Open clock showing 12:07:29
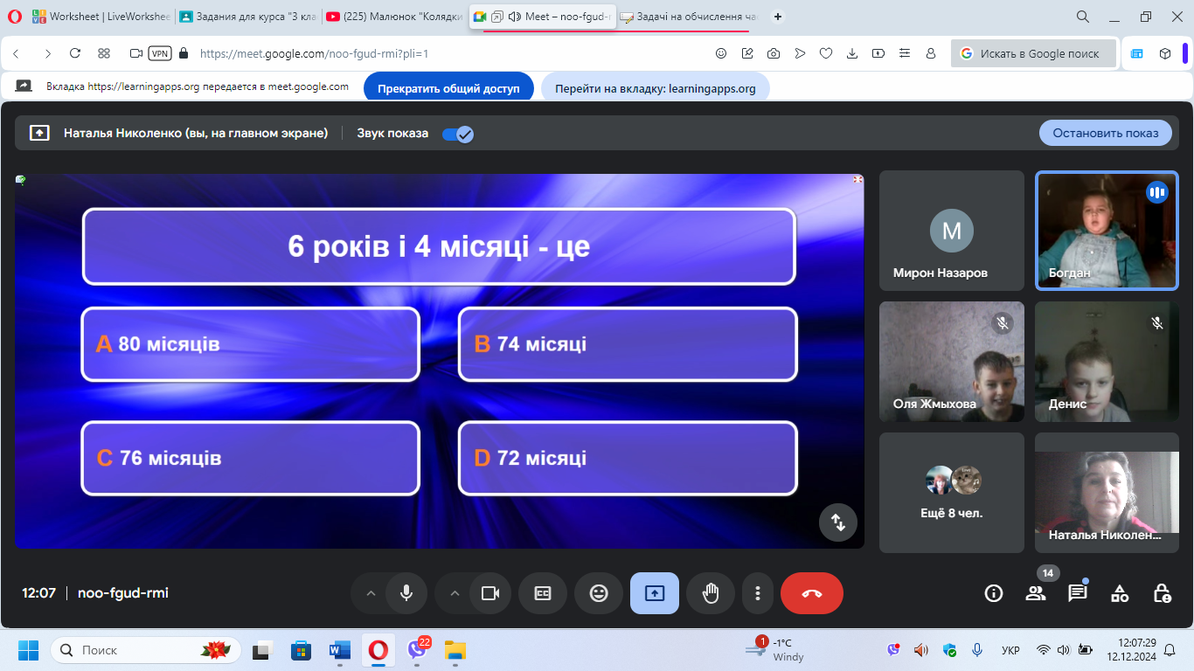Viewport: 1194px width, 671px height. (1131, 650)
